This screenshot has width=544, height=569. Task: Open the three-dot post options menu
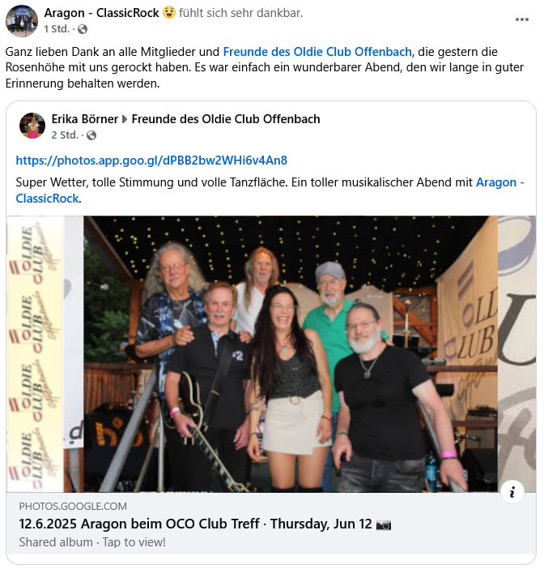(x=521, y=19)
